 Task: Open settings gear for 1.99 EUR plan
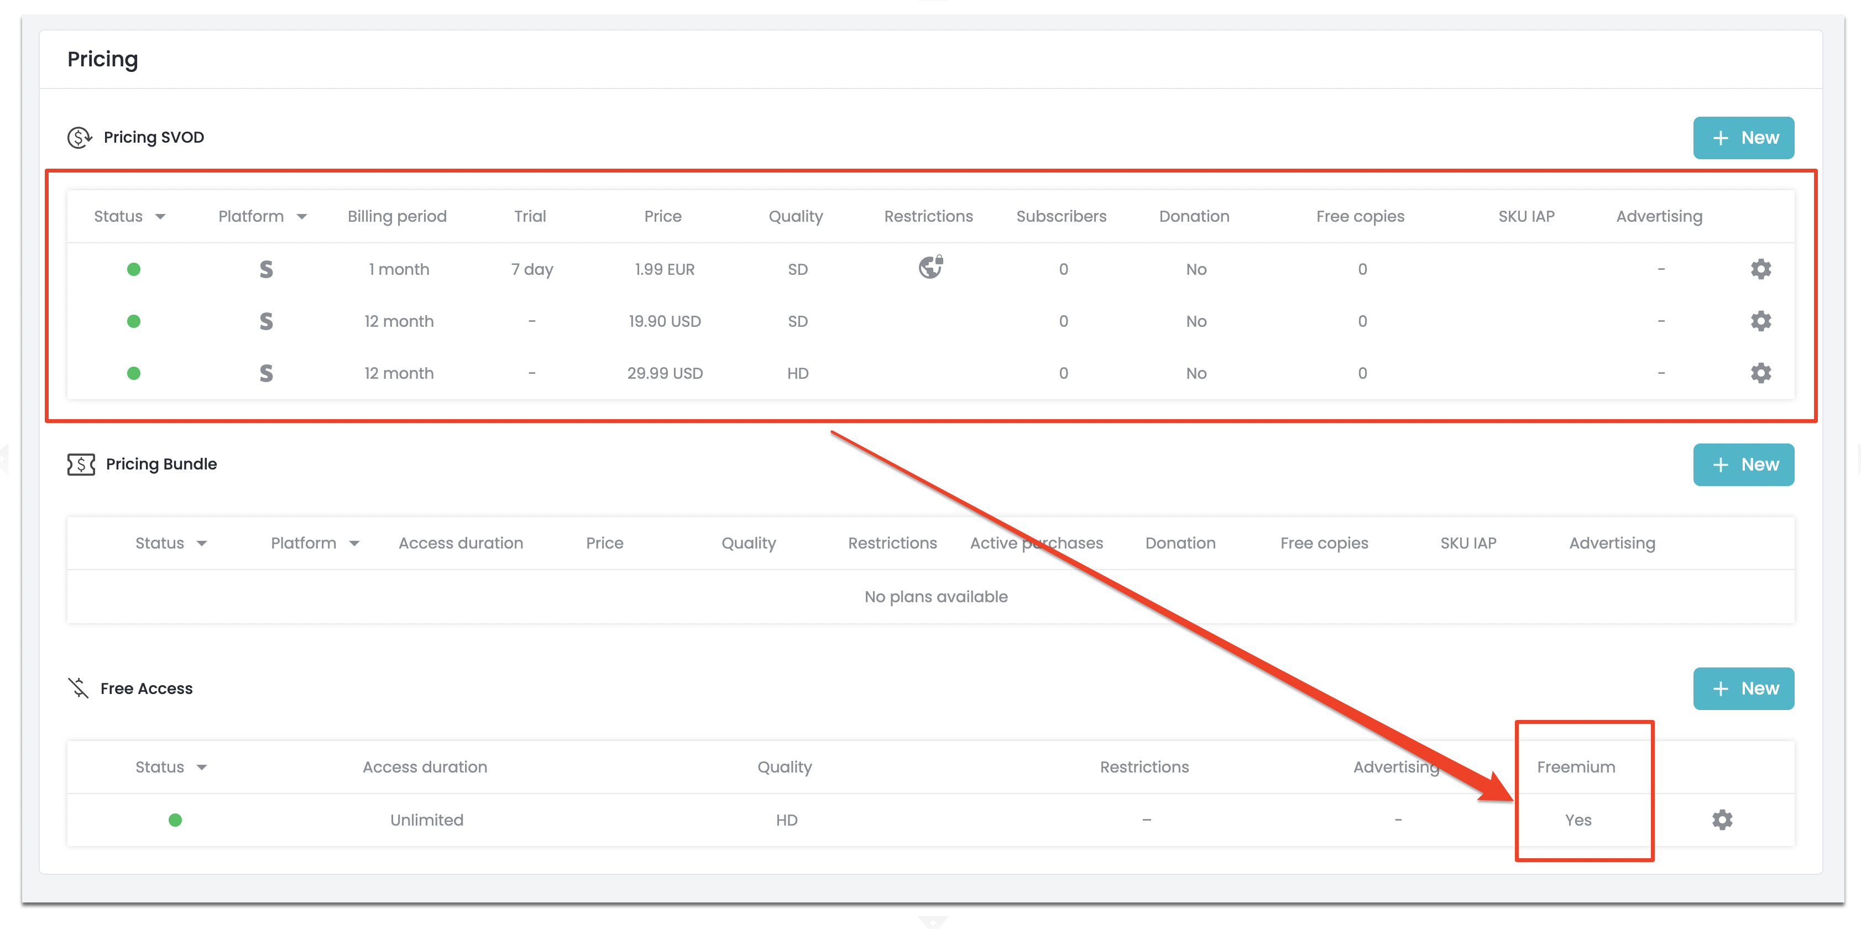point(1760,269)
